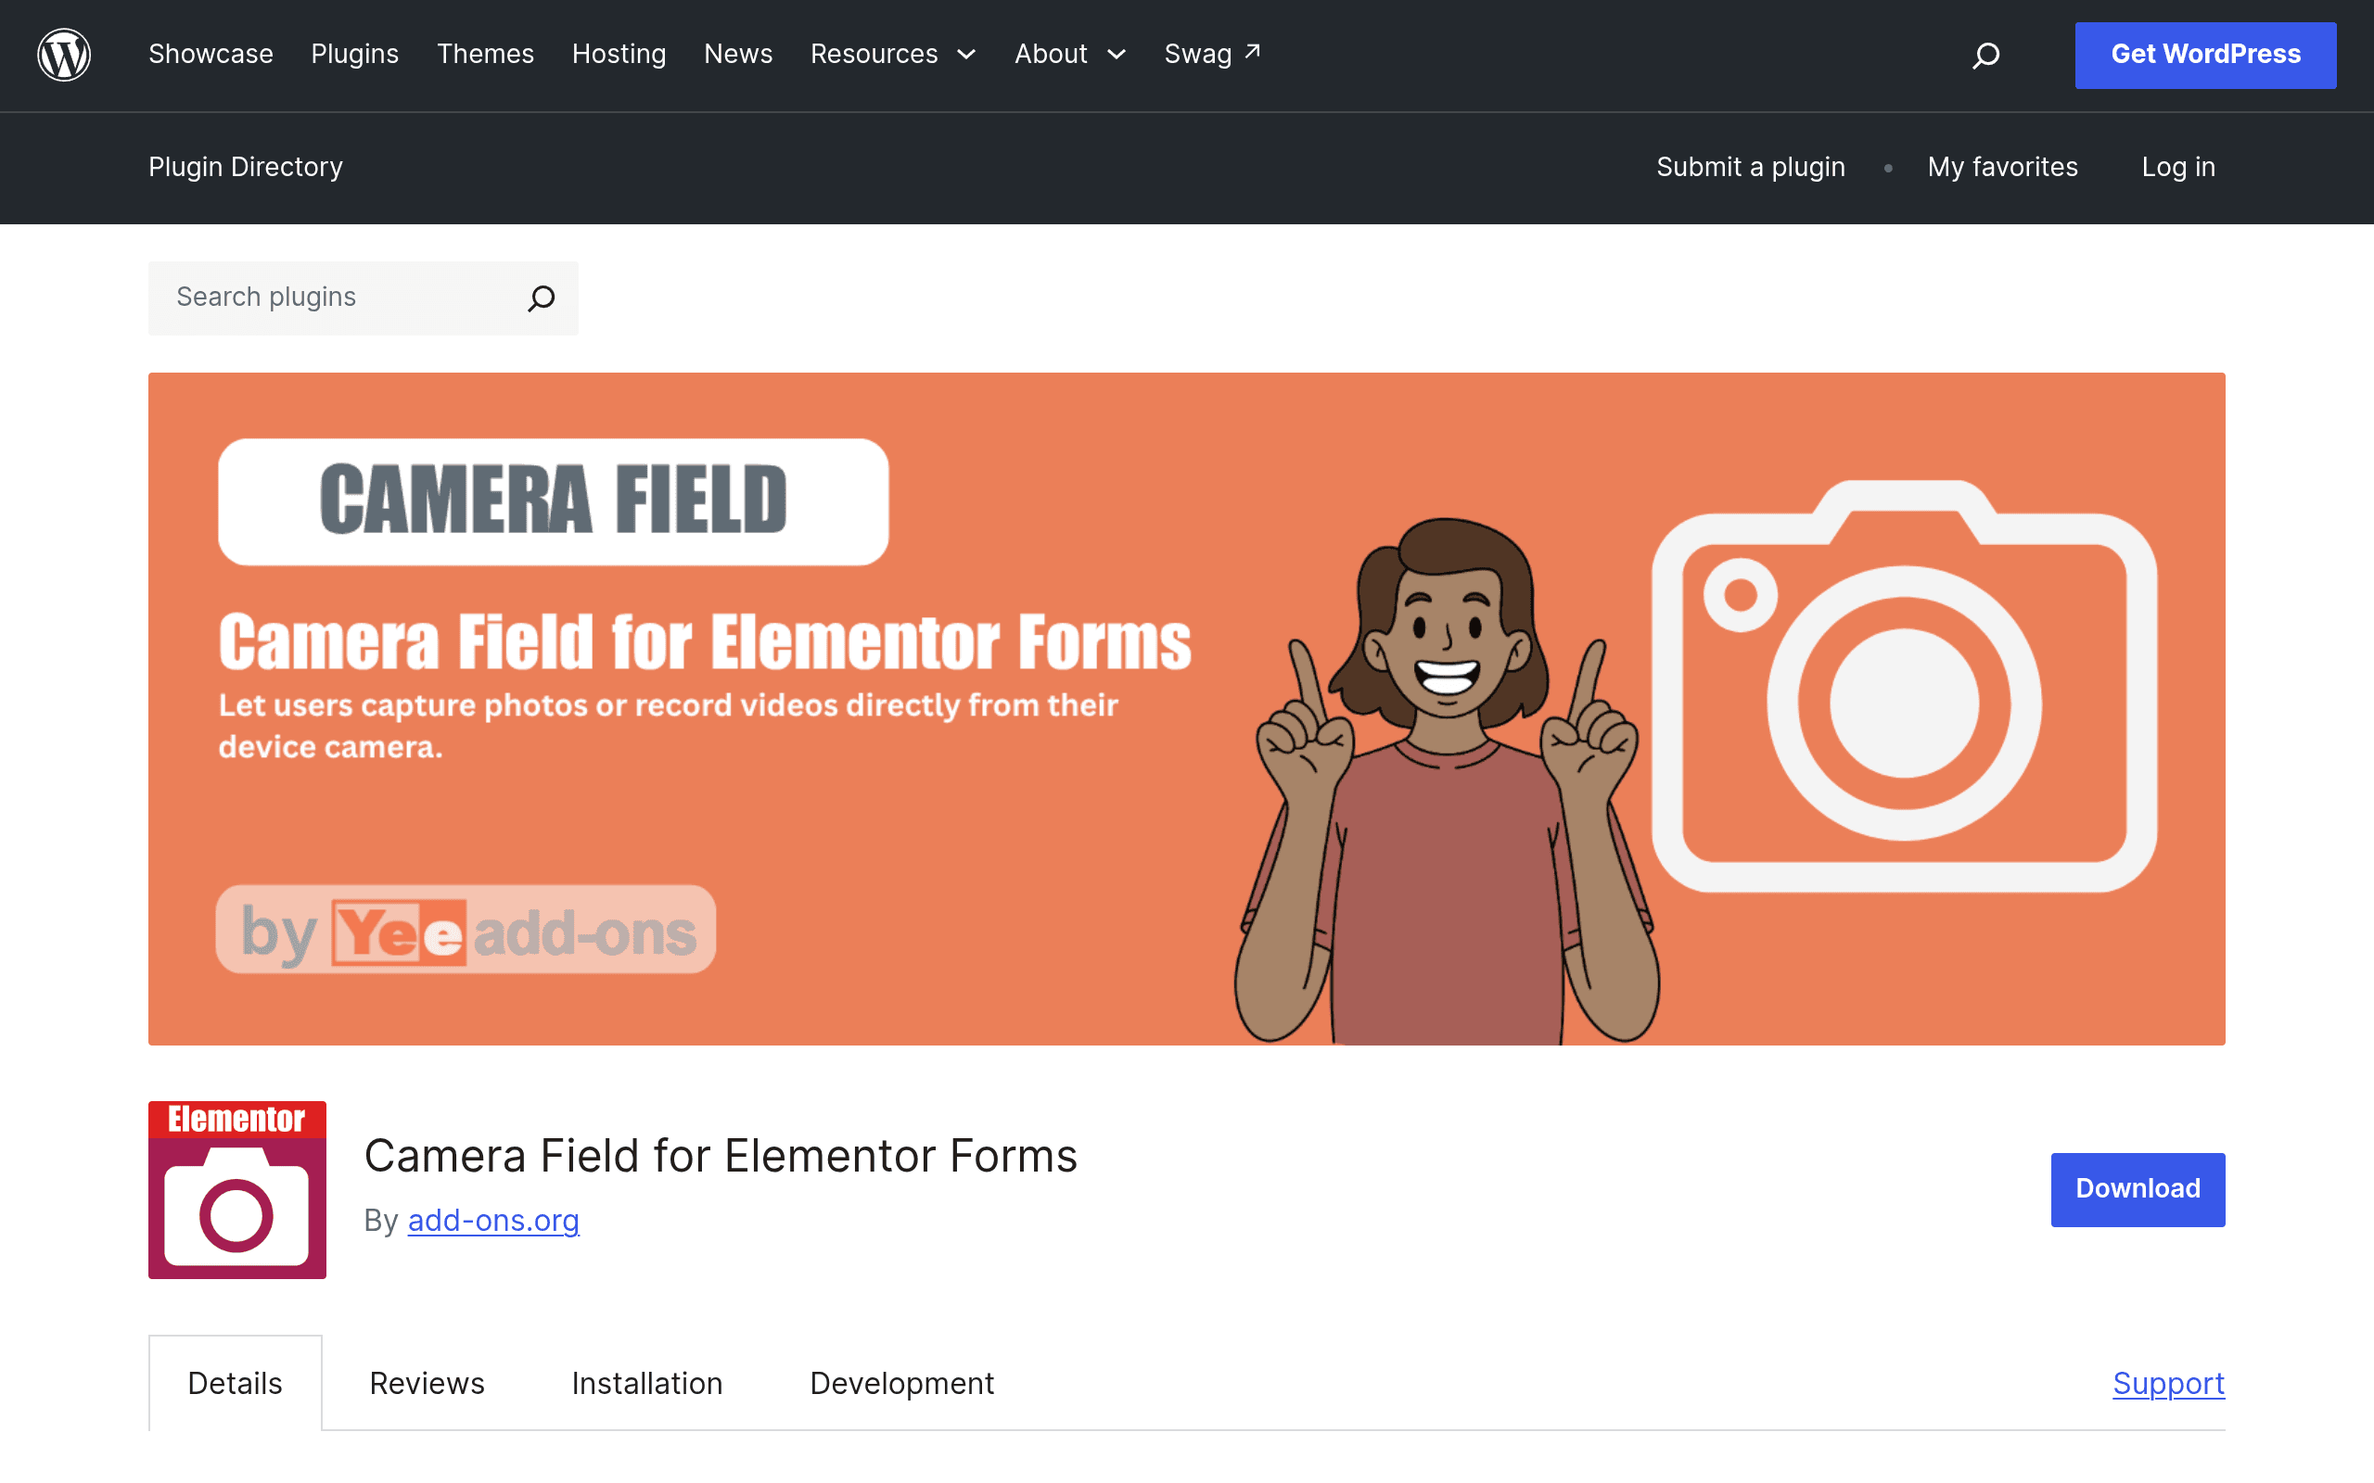This screenshot has height=1483, width=2374.
Task: Switch to the Reviews tab
Action: 427,1383
